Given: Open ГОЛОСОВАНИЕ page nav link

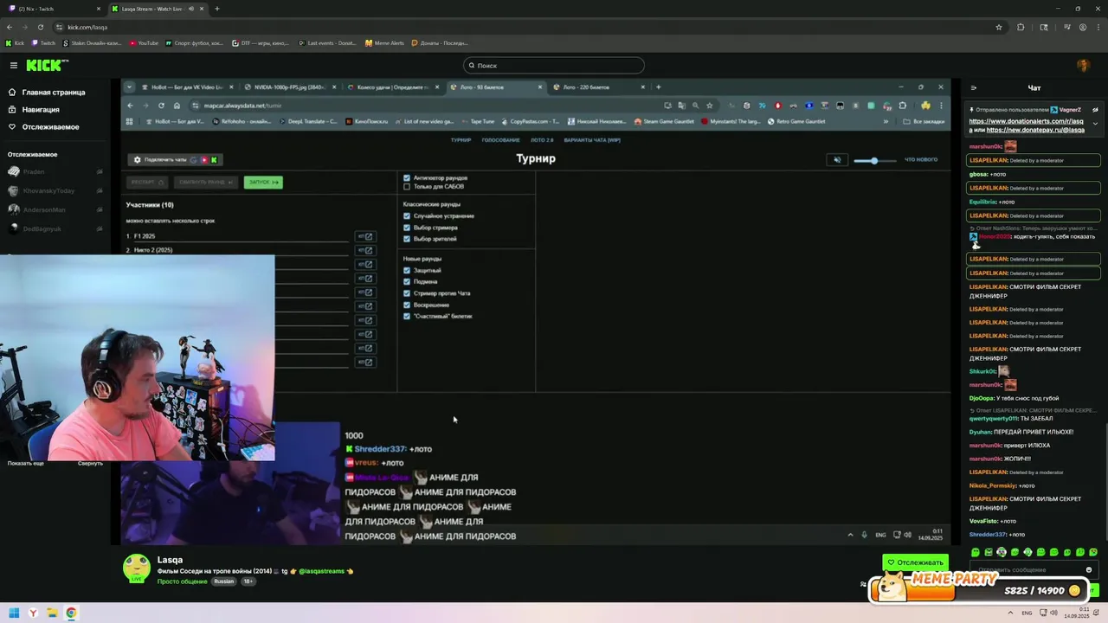Looking at the screenshot, I should 500,140.
